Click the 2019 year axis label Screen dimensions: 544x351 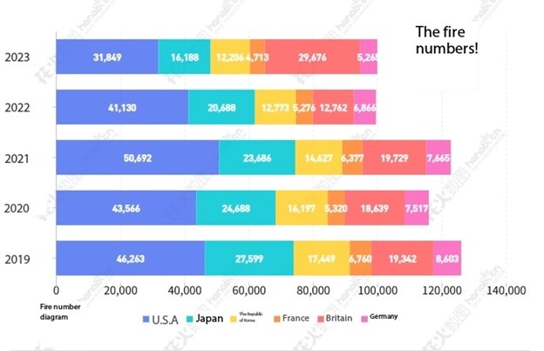click(17, 260)
